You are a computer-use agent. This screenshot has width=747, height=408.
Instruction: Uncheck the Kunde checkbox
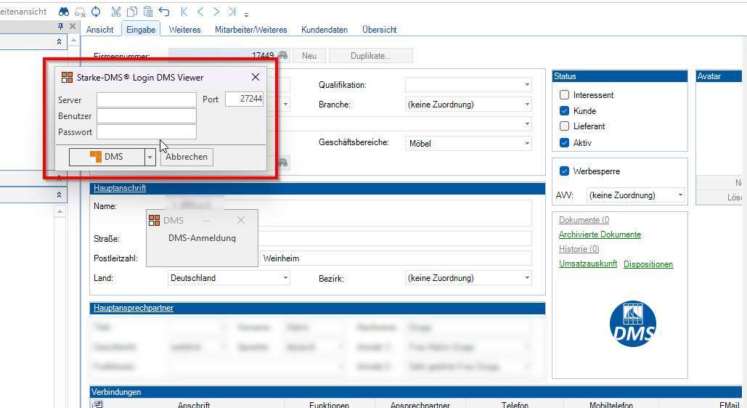point(565,110)
